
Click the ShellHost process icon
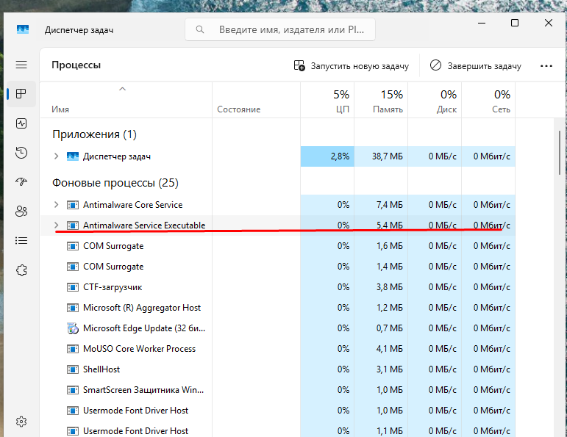[x=73, y=370]
